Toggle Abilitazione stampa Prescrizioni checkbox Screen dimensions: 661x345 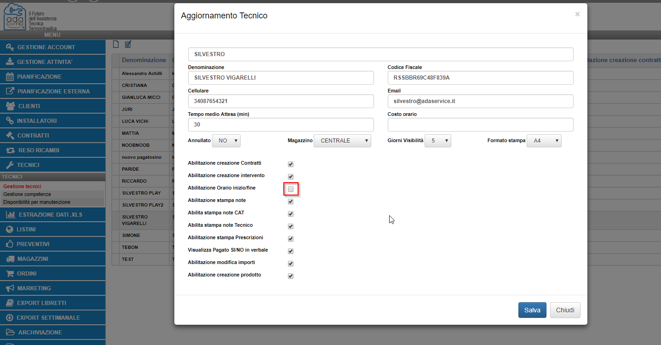click(291, 239)
